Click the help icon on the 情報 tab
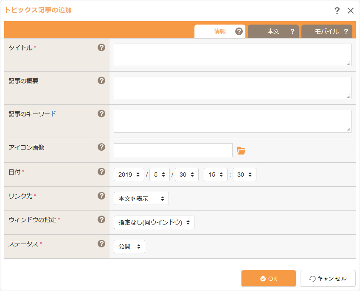The width and height of the screenshot is (360, 291). click(239, 31)
